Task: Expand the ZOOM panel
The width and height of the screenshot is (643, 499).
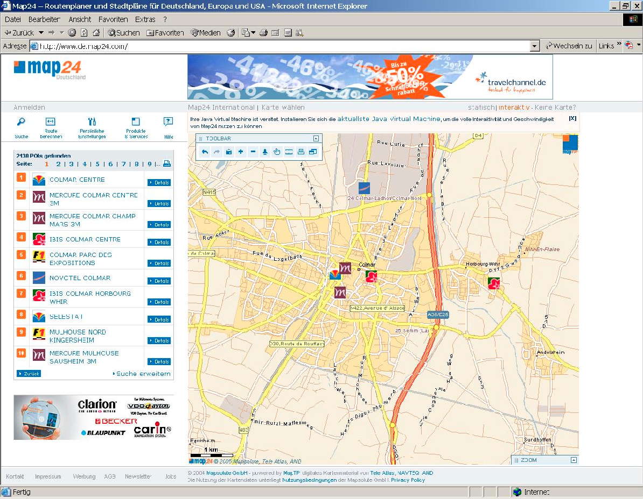Action: click(x=574, y=460)
